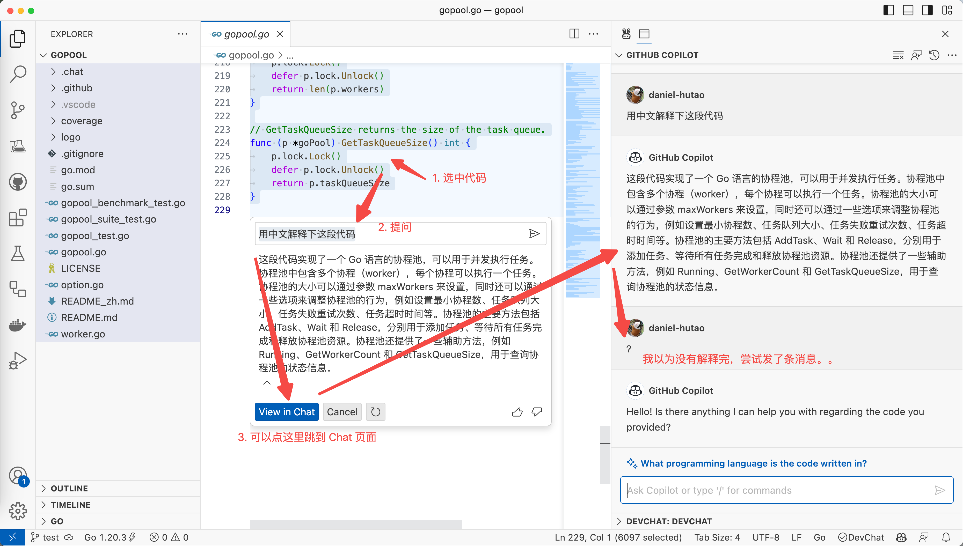
Task: Open README_zh.md file
Action: (118, 301)
